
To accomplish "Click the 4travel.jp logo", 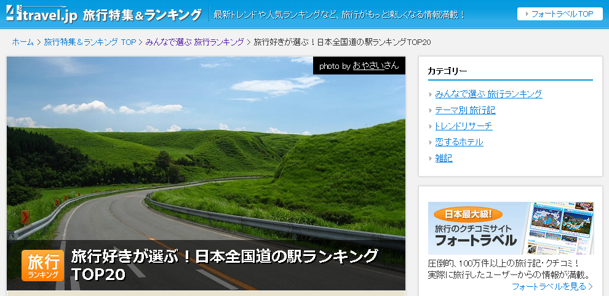I will click(x=41, y=14).
